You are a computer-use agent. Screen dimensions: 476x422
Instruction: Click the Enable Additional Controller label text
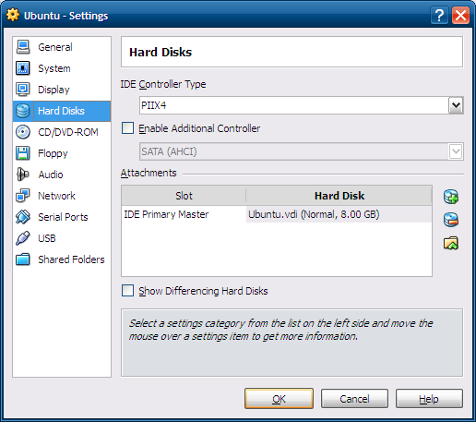click(x=199, y=128)
